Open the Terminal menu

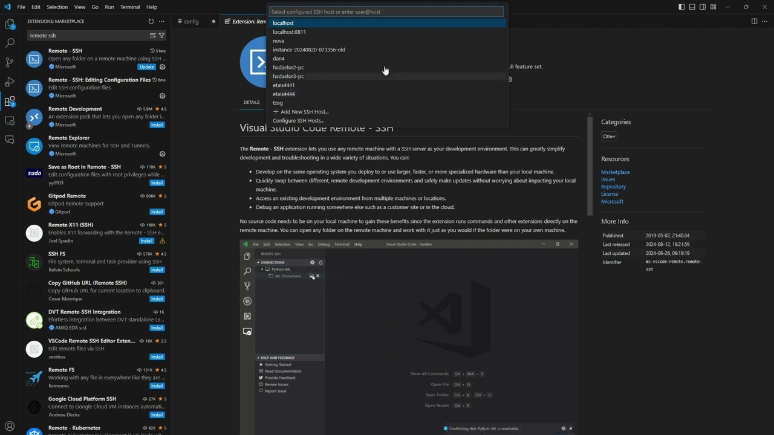point(130,7)
